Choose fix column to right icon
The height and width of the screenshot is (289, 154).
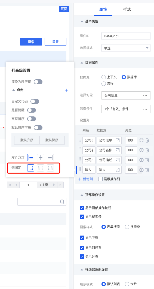(x=50, y=168)
